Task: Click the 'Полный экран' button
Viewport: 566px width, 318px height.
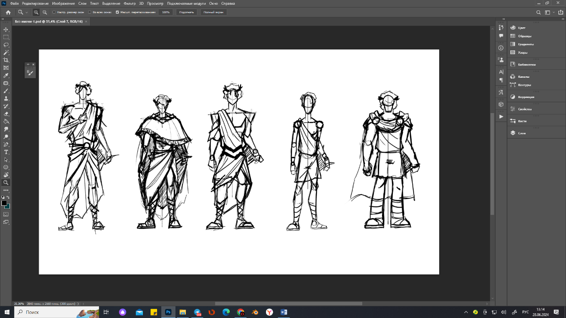Action: click(x=213, y=12)
